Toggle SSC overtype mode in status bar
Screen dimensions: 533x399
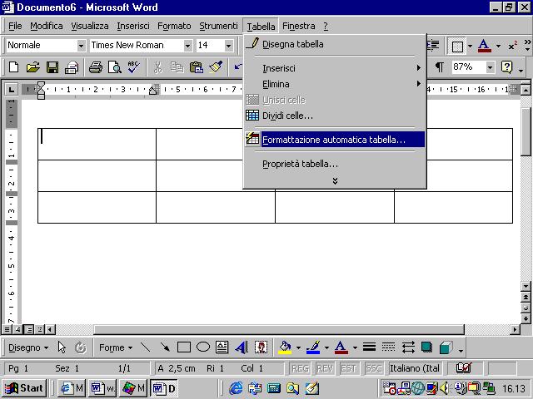[373, 368]
